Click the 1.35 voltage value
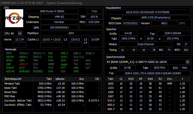 [x=182, y=84]
